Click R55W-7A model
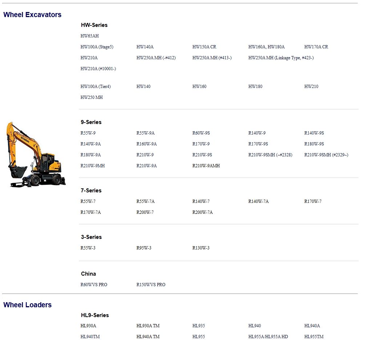 (x=145, y=201)
